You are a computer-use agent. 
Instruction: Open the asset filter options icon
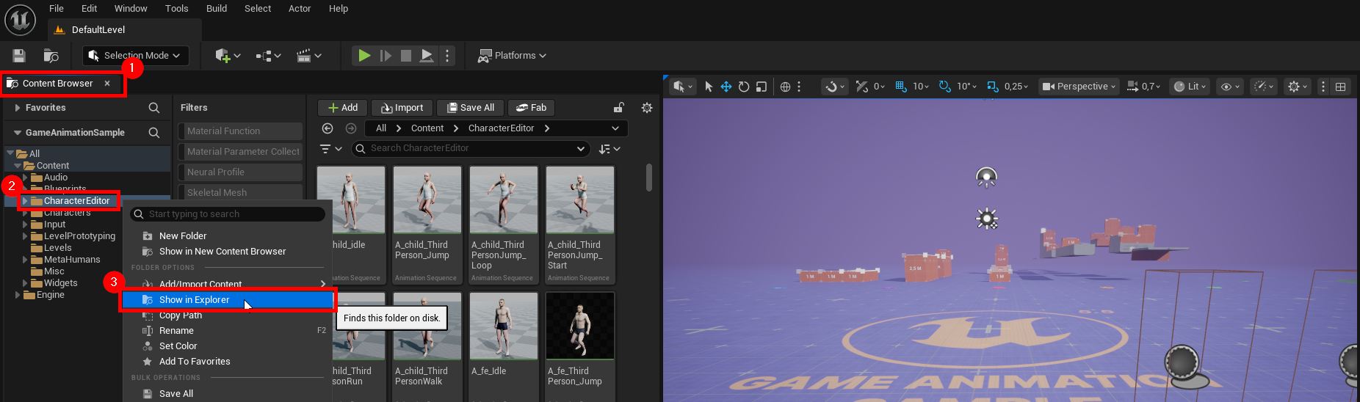click(x=331, y=149)
